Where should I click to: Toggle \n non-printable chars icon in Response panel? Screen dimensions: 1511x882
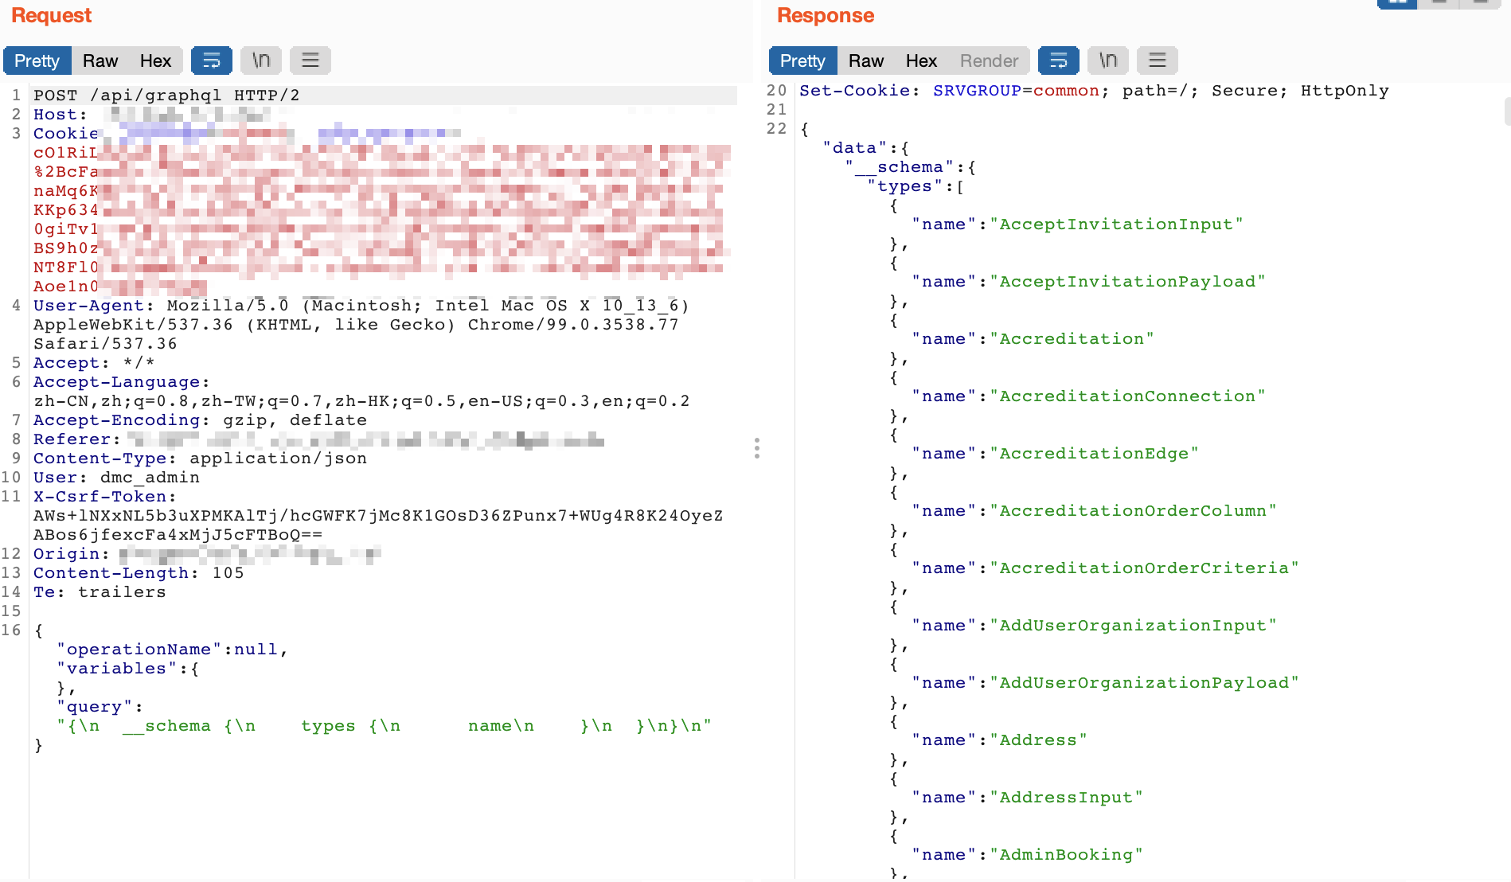tap(1108, 60)
